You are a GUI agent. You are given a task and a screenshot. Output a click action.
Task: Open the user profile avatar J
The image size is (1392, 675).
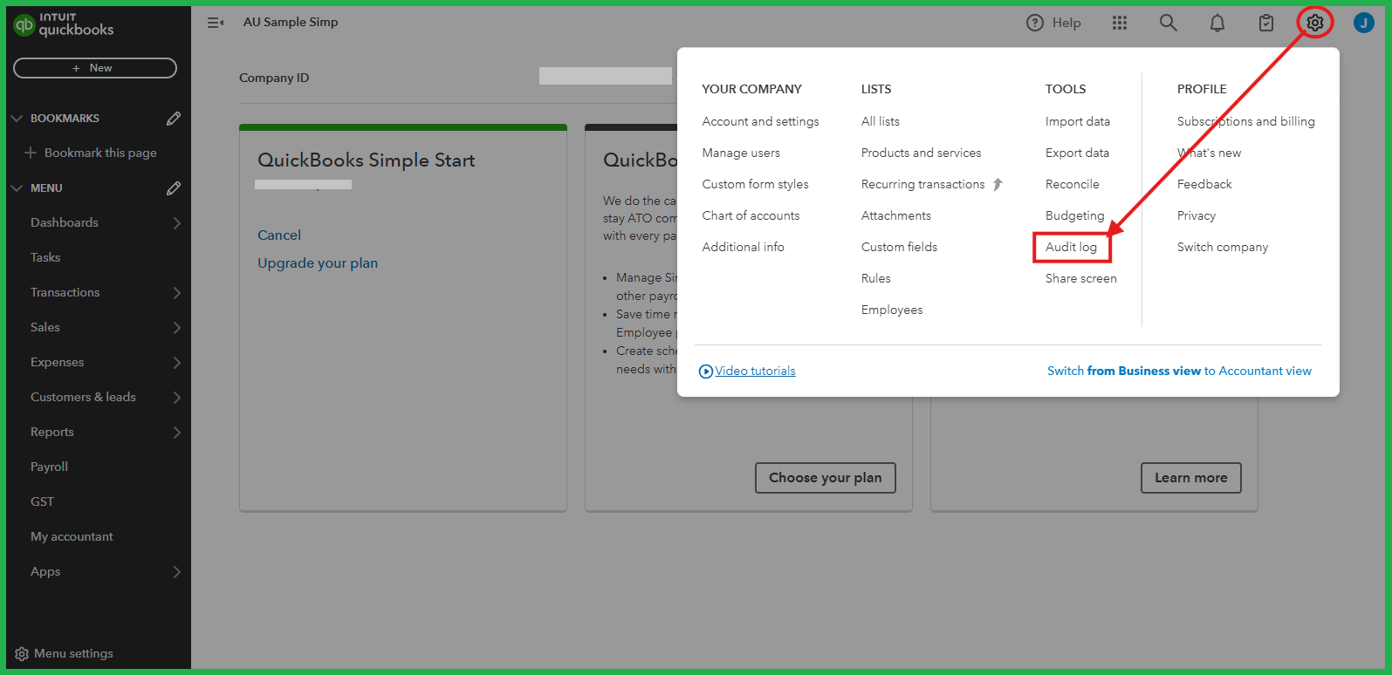[x=1363, y=23]
